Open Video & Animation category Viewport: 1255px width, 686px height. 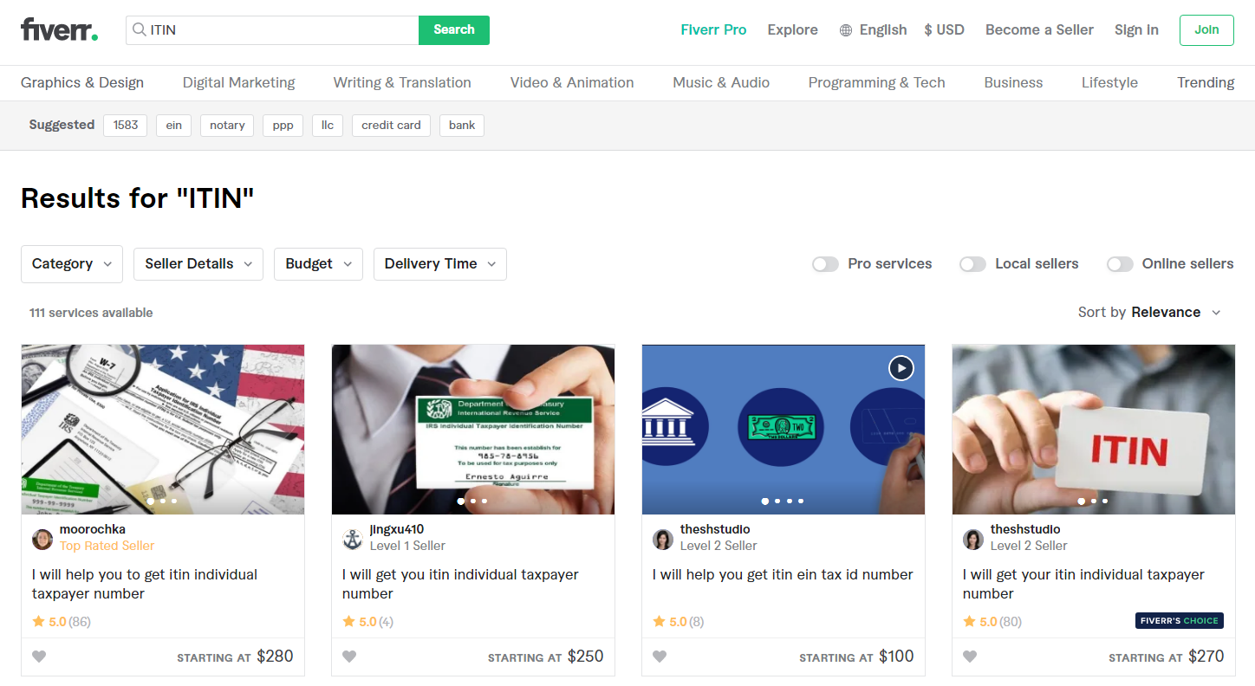click(x=572, y=82)
